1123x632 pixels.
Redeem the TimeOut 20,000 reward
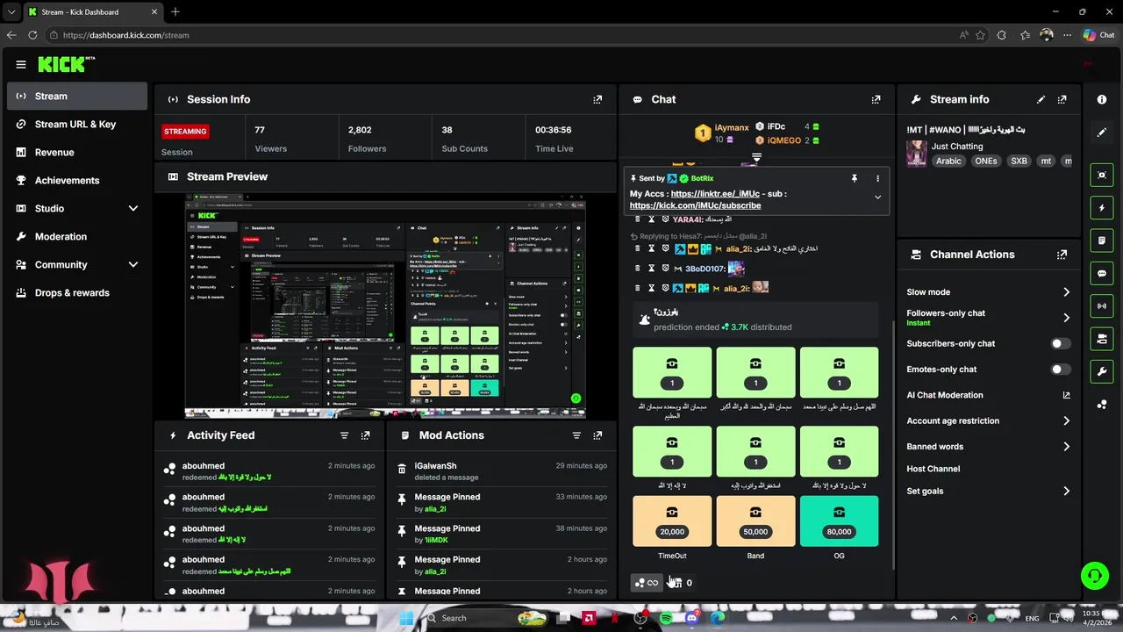(x=672, y=521)
